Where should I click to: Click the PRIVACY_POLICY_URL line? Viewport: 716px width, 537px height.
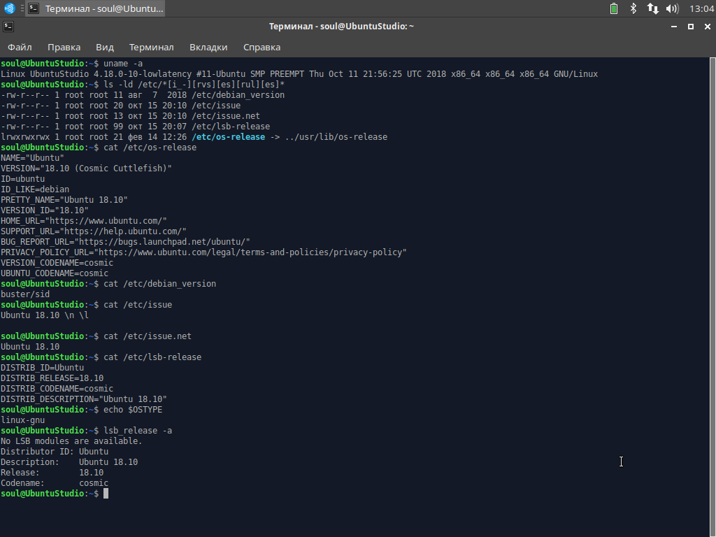point(203,252)
